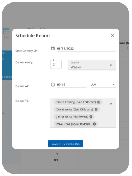Remove Sierra Rossing recipient chip
Image resolution: width=132 pixels, height=176 pixels.
coord(99,102)
